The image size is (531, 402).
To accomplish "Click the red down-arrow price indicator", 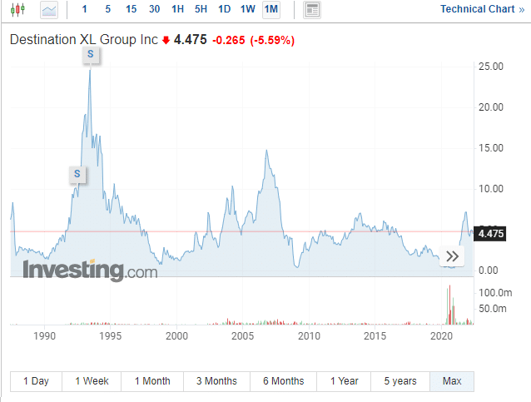I will (166, 41).
